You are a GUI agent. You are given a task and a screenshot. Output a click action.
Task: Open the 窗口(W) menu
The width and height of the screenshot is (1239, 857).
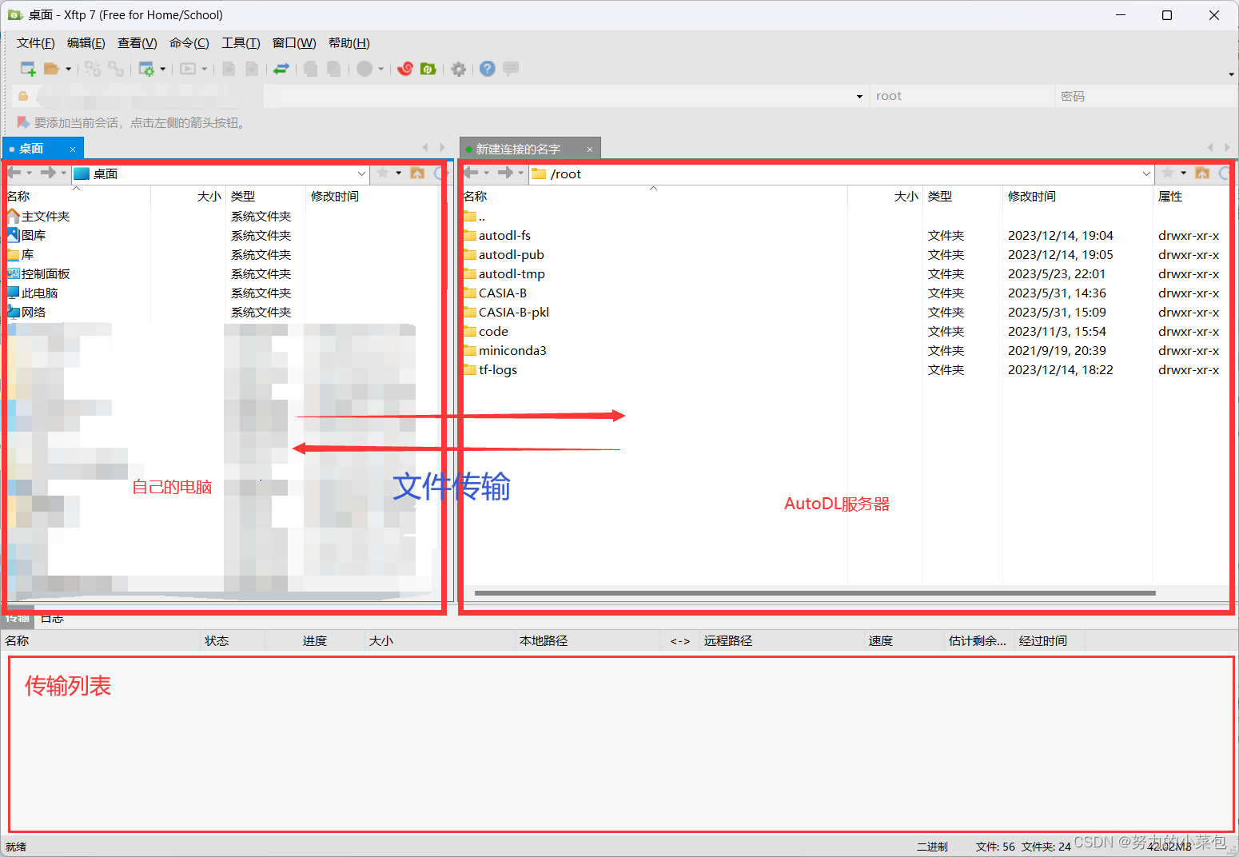click(294, 43)
